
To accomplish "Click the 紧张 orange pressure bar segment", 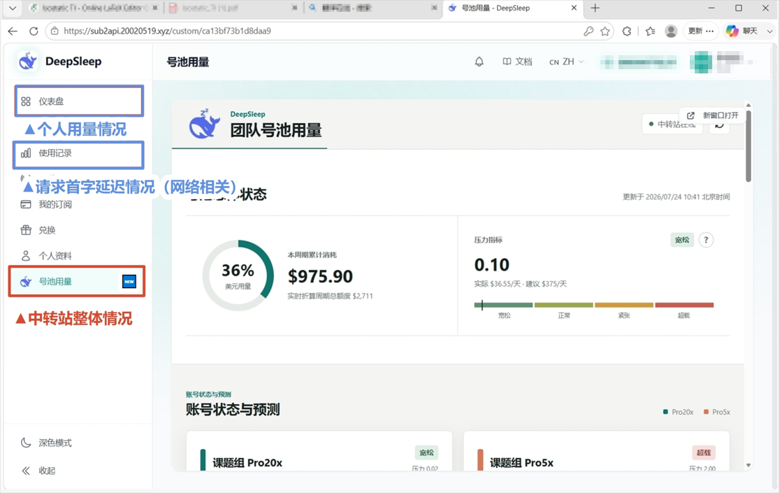I will (624, 305).
